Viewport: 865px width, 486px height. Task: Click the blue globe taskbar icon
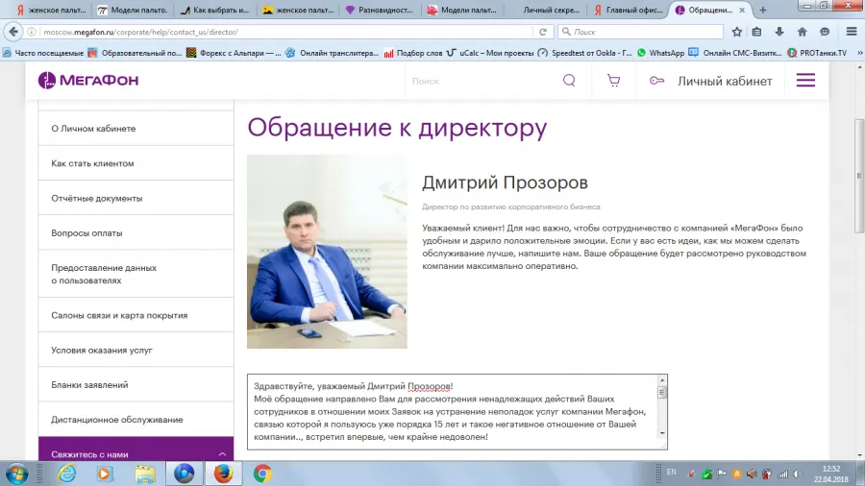185,474
